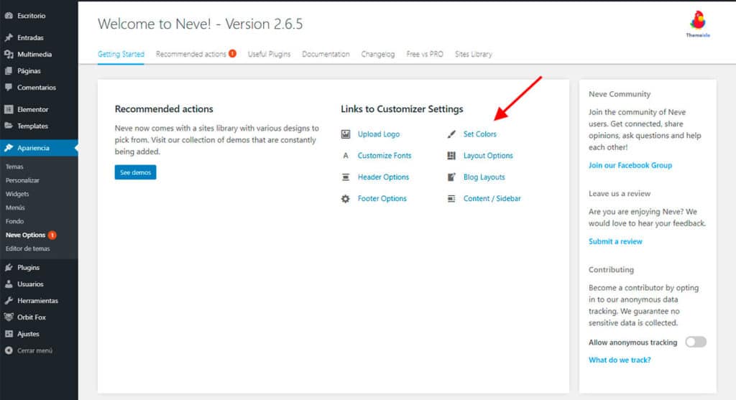Click the icon beside Header Options

click(x=346, y=177)
